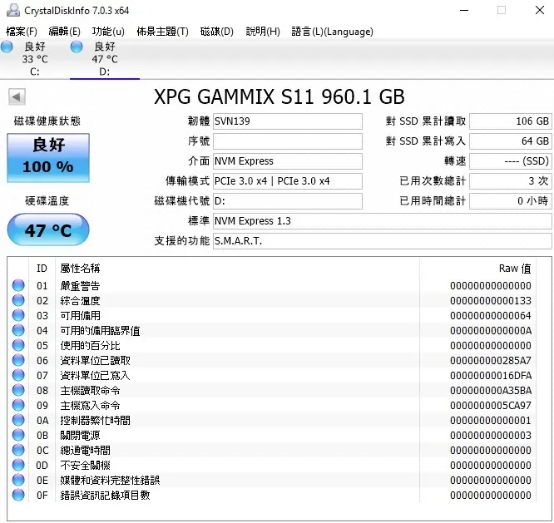This screenshot has height=523, width=554.
Task: Click the previous disk arrow button
Action: [17, 96]
